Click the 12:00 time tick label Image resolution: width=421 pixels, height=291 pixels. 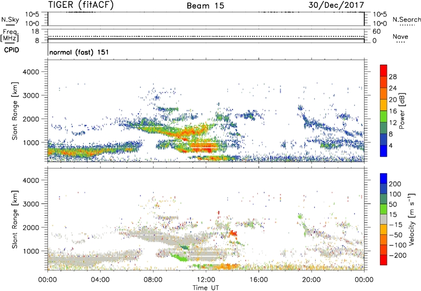click(x=206, y=280)
